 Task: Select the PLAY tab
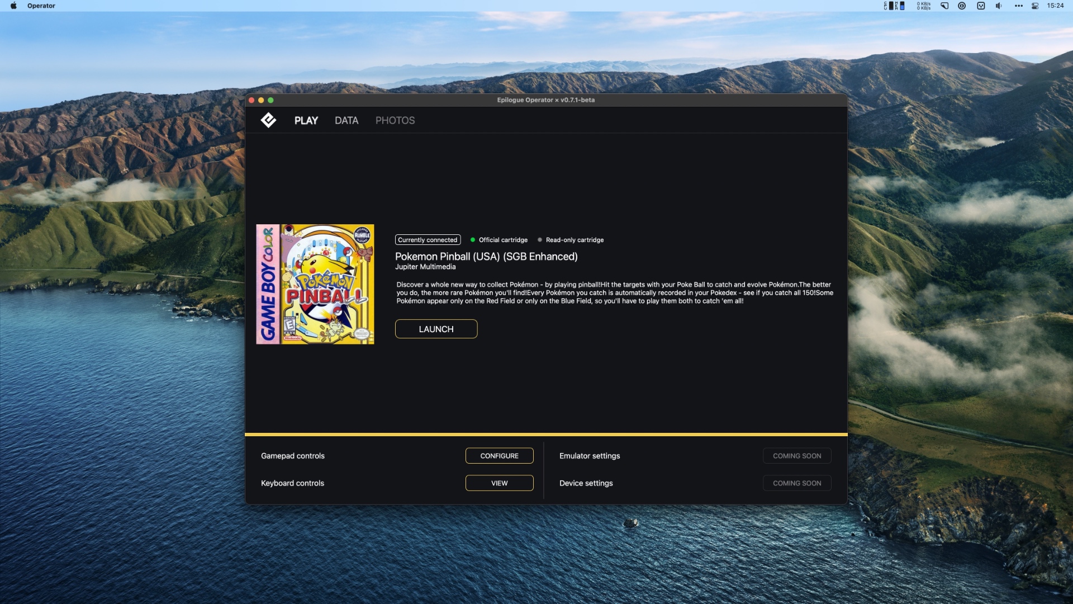(306, 120)
